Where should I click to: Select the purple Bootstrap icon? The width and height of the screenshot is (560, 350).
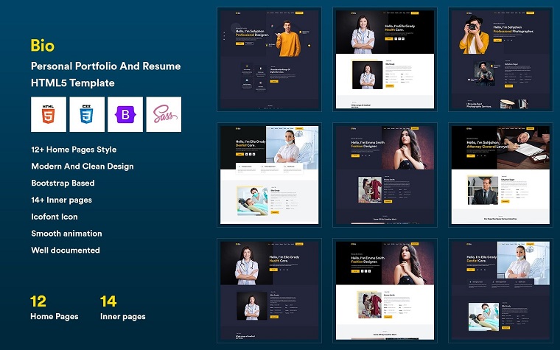(125, 114)
